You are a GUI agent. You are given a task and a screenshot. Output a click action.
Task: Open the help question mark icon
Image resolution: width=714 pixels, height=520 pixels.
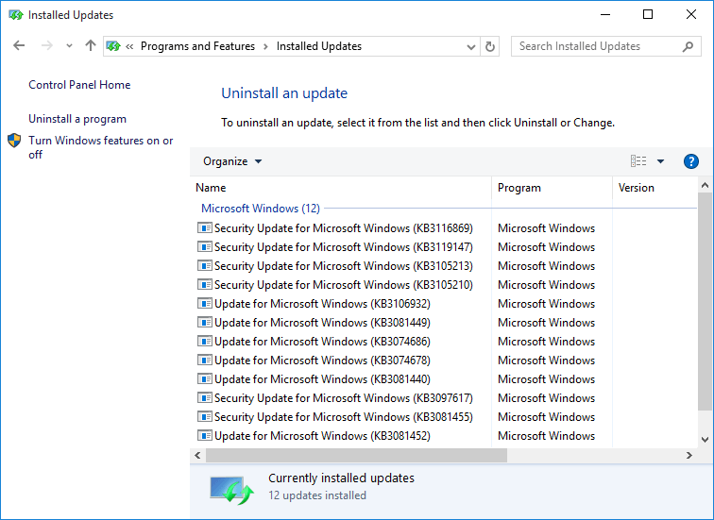[x=690, y=161]
